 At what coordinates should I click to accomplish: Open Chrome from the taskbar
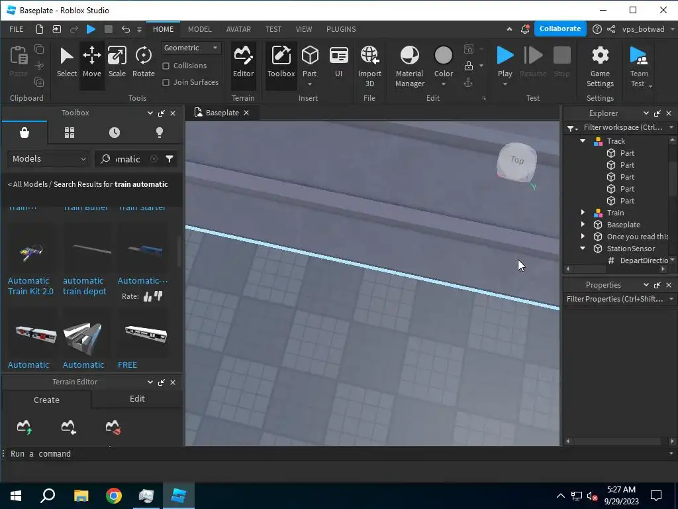114,496
